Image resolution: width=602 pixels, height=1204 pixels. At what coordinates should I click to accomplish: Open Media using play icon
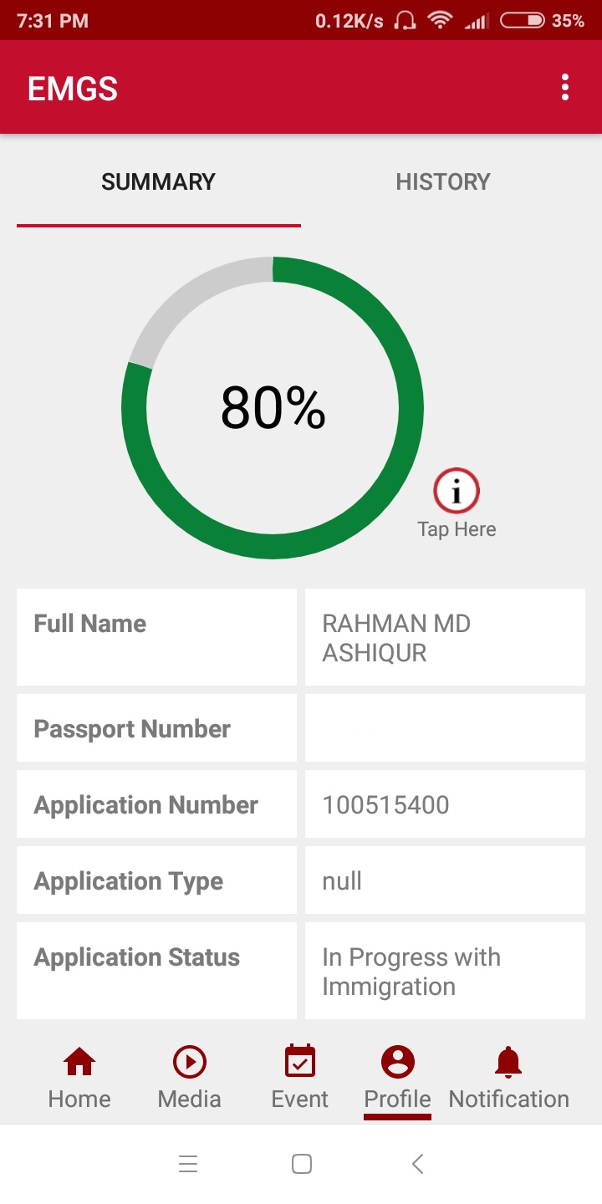pos(190,1063)
